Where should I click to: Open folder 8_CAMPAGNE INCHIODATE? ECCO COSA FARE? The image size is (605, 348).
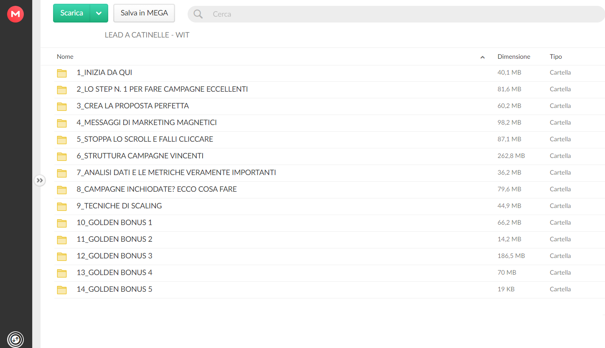point(157,189)
